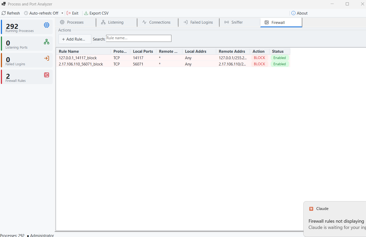Open the About dialog
Image resolution: width=366 pixels, height=237 pixels.
tap(299, 13)
